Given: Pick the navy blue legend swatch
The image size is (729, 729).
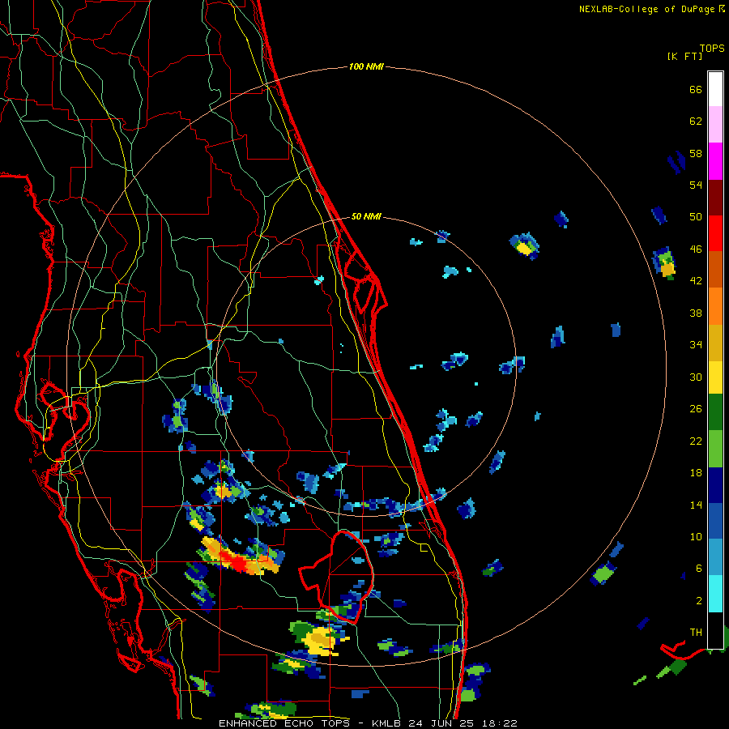Looking at the screenshot, I should pyautogui.click(x=715, y=485).
